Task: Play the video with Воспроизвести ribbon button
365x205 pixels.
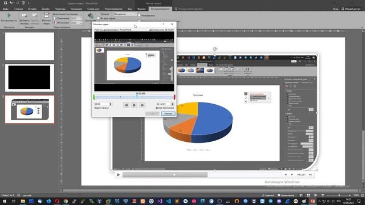Action: click(x=9, y=18)
